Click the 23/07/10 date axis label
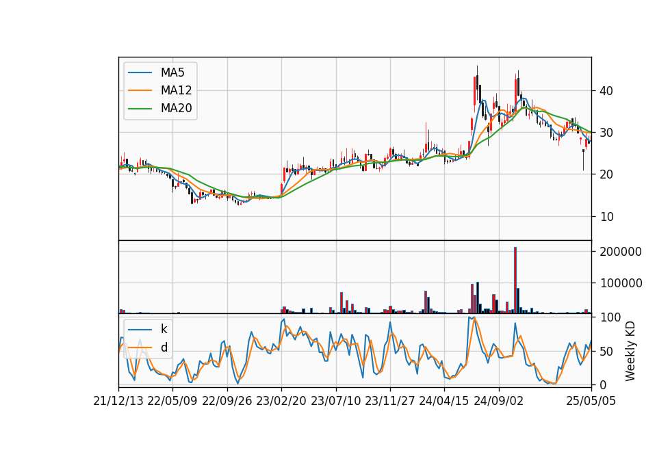 335,401
